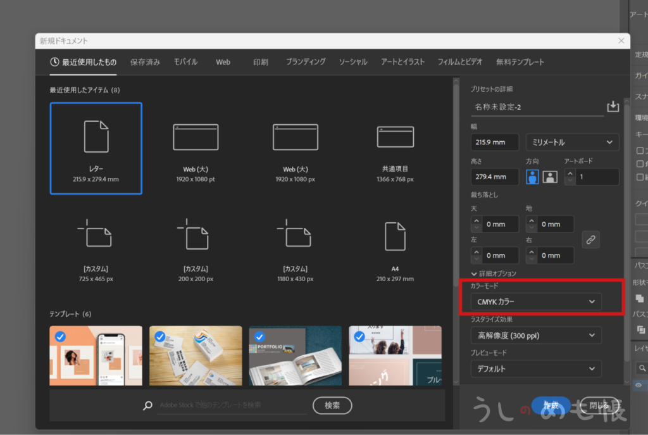Select landscape orientation icon
The width and height of the screenshot is (648, 435).
(550, 177)
